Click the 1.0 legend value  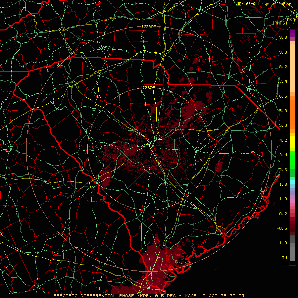coord(283,199)
